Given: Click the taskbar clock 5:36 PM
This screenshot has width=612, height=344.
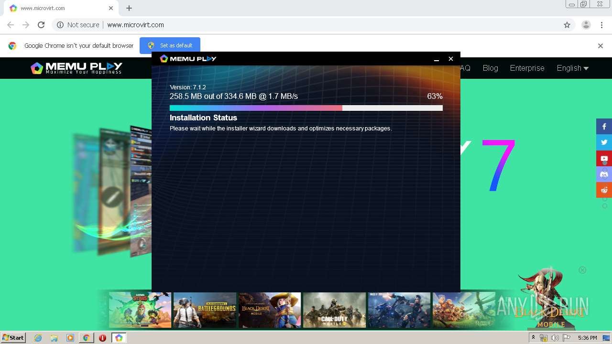Looking at the screenshot, I should [x=587, y=338].
